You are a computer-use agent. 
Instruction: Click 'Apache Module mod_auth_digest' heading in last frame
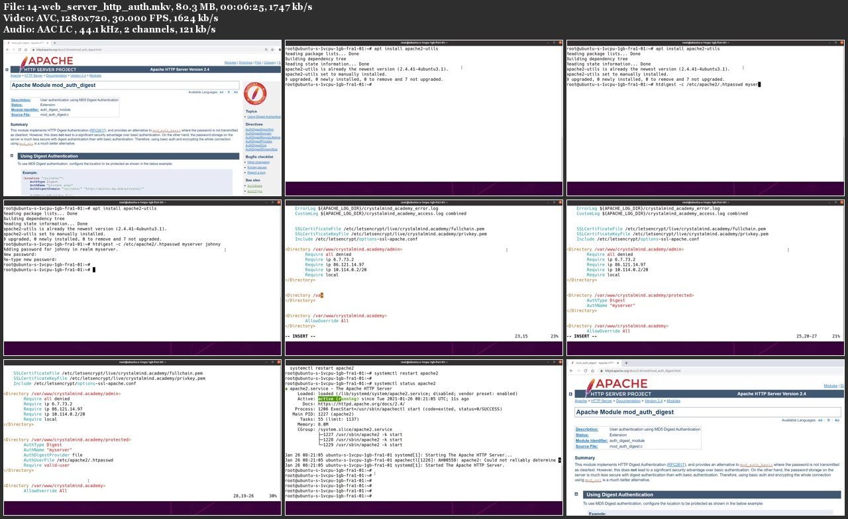tap(625, 412)
